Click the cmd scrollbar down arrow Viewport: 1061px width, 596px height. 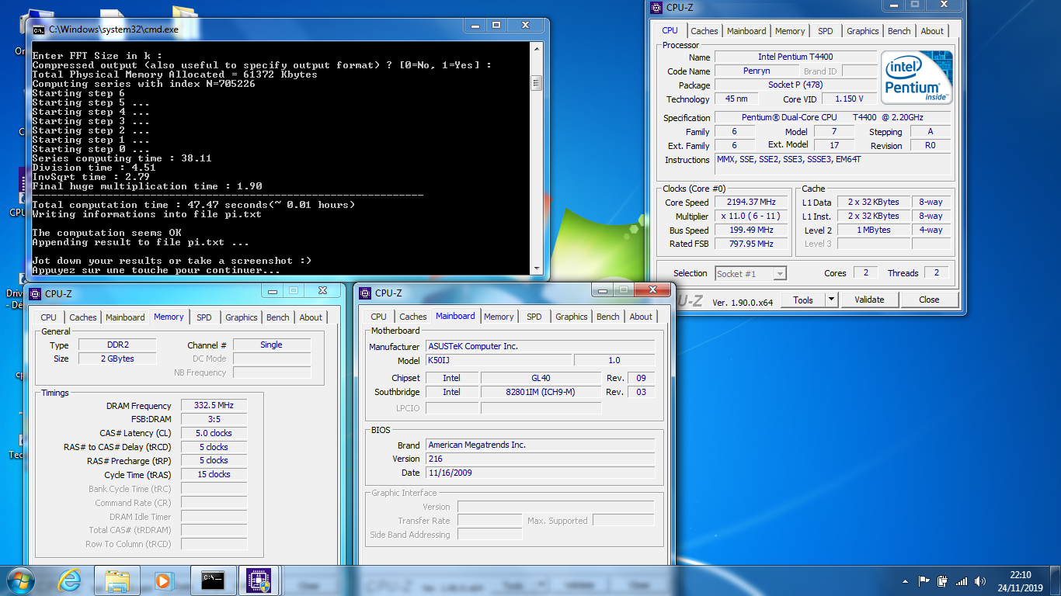536,267
